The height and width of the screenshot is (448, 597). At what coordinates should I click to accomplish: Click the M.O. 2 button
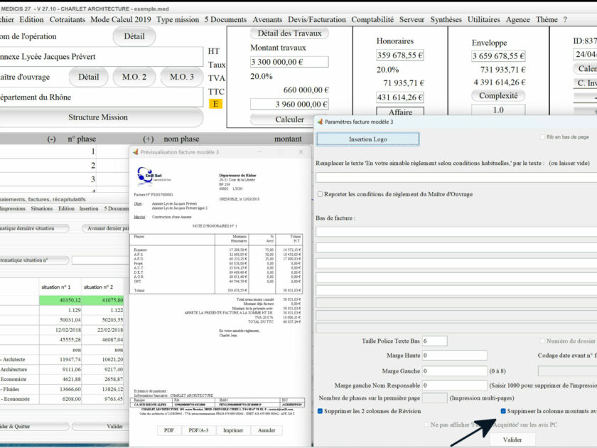[x=134, y=77]
